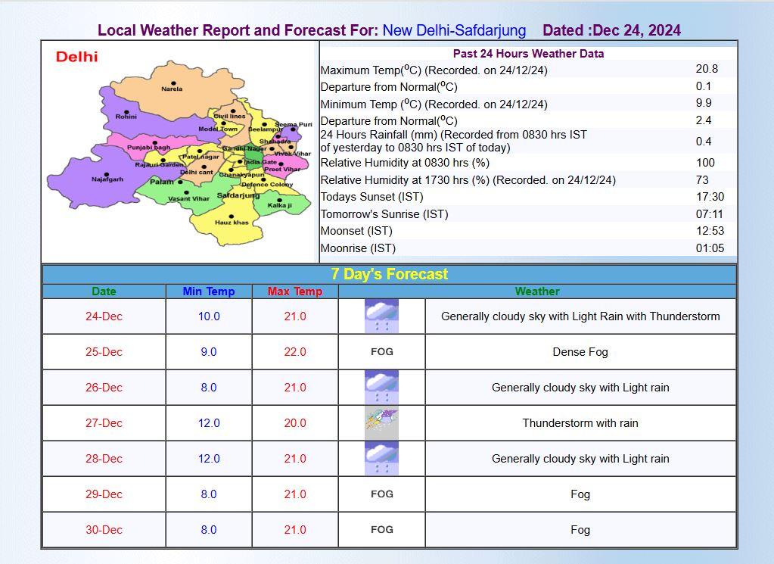Image resolution: width=774 pixels, height=564 pixels.
Task: Click the Fog description for 30-Dec
Action: click(x=580, y=529)
